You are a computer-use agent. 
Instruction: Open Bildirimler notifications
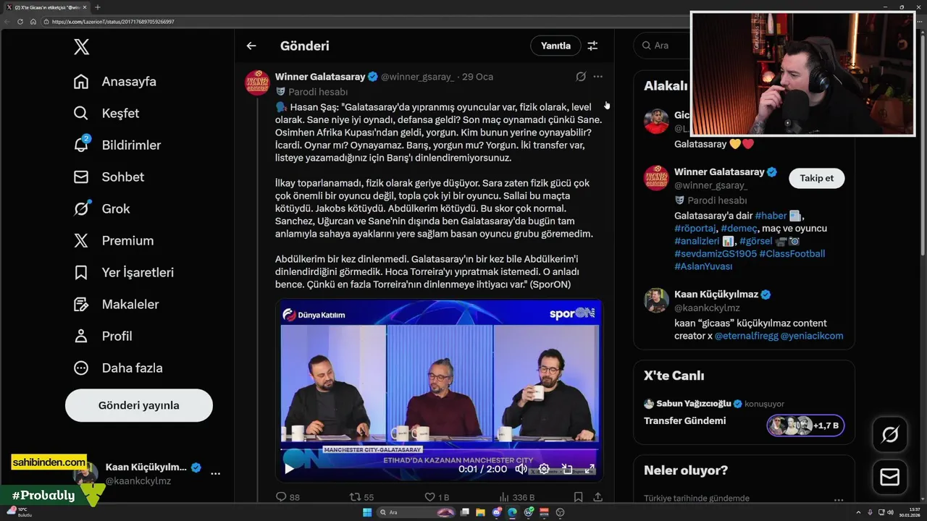tap(117, 145)
